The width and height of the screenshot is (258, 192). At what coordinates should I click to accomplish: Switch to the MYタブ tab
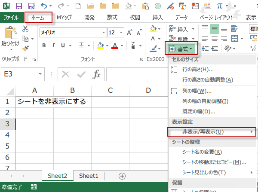(64, 18)
